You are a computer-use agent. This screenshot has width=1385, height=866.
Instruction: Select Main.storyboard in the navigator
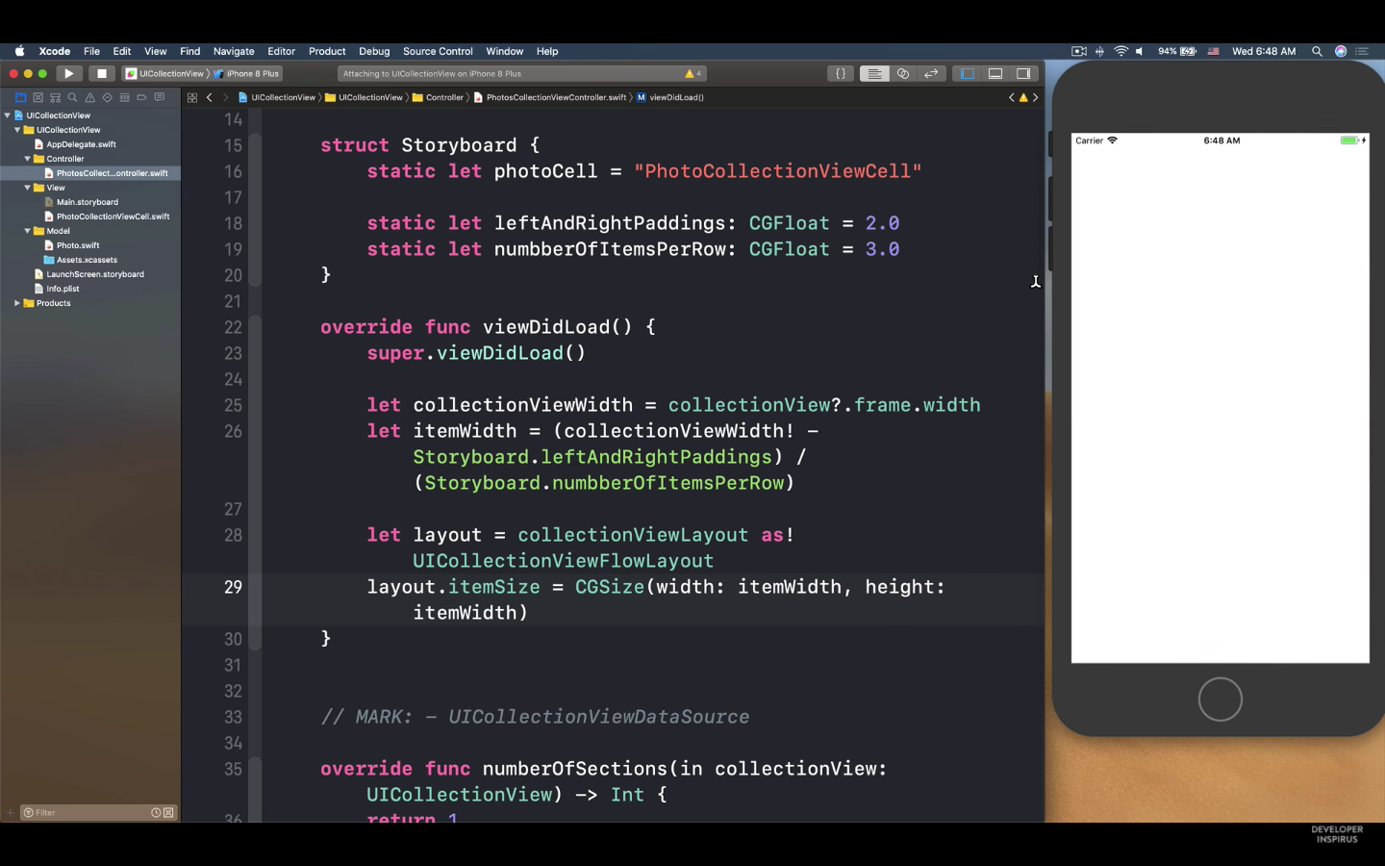pos(87,202)
